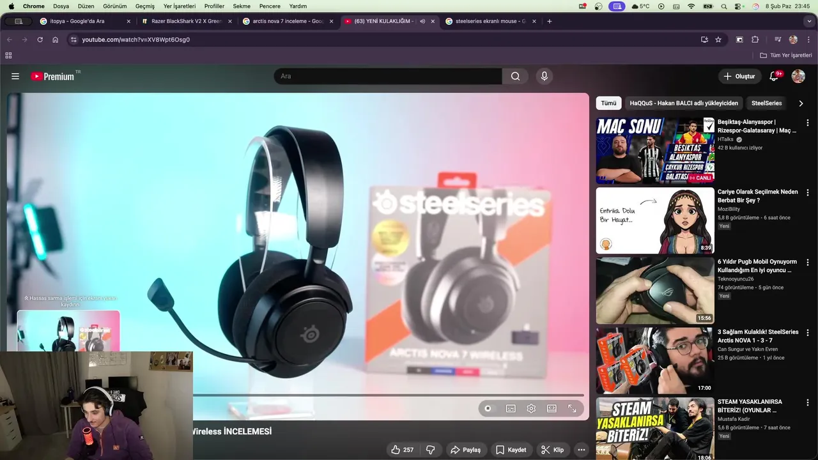
Task: Open the 15:56 ROG headset video thumbnail
Action: (x=655, y=291)
